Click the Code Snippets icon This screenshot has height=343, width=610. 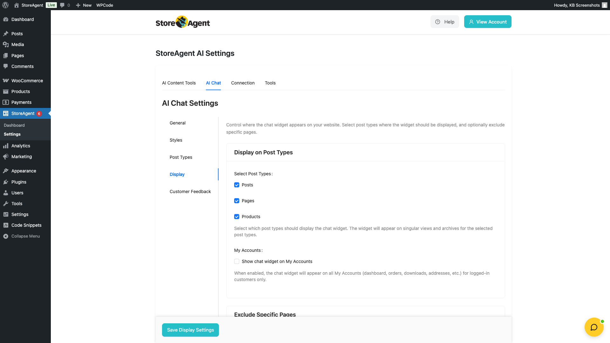6,225
